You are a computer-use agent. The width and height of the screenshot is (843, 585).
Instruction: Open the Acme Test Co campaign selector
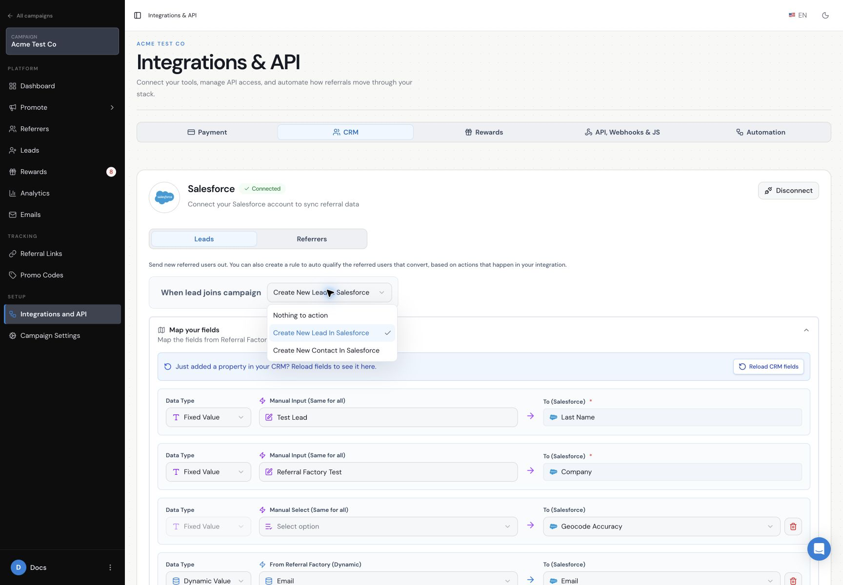point(62,41)
